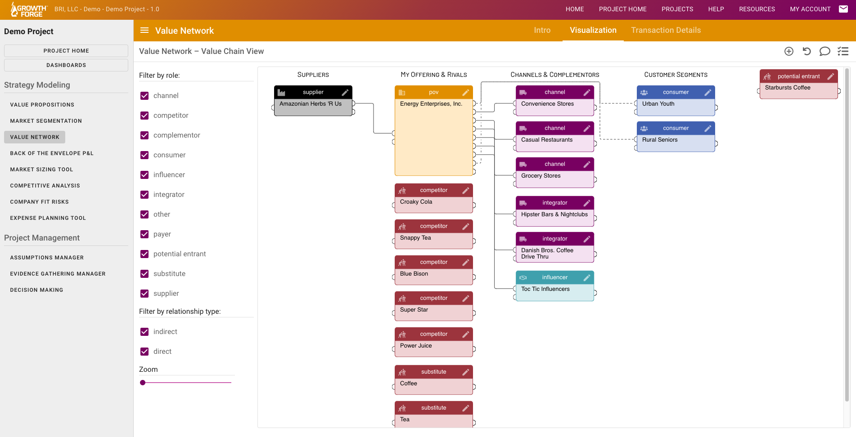Screen dimensions: 856x437
Task: Switch to the Transaction Details tab
Action: tap(666, 30)
